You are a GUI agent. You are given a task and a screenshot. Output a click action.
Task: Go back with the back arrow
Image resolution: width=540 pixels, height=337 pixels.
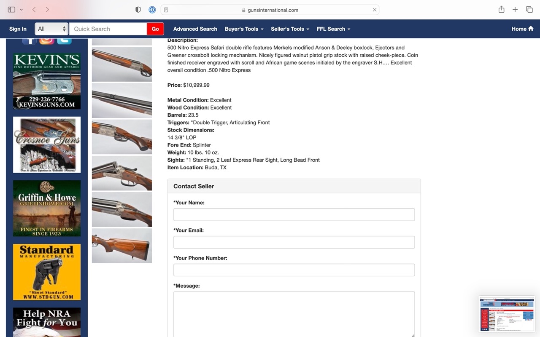(x=34, y=10)
